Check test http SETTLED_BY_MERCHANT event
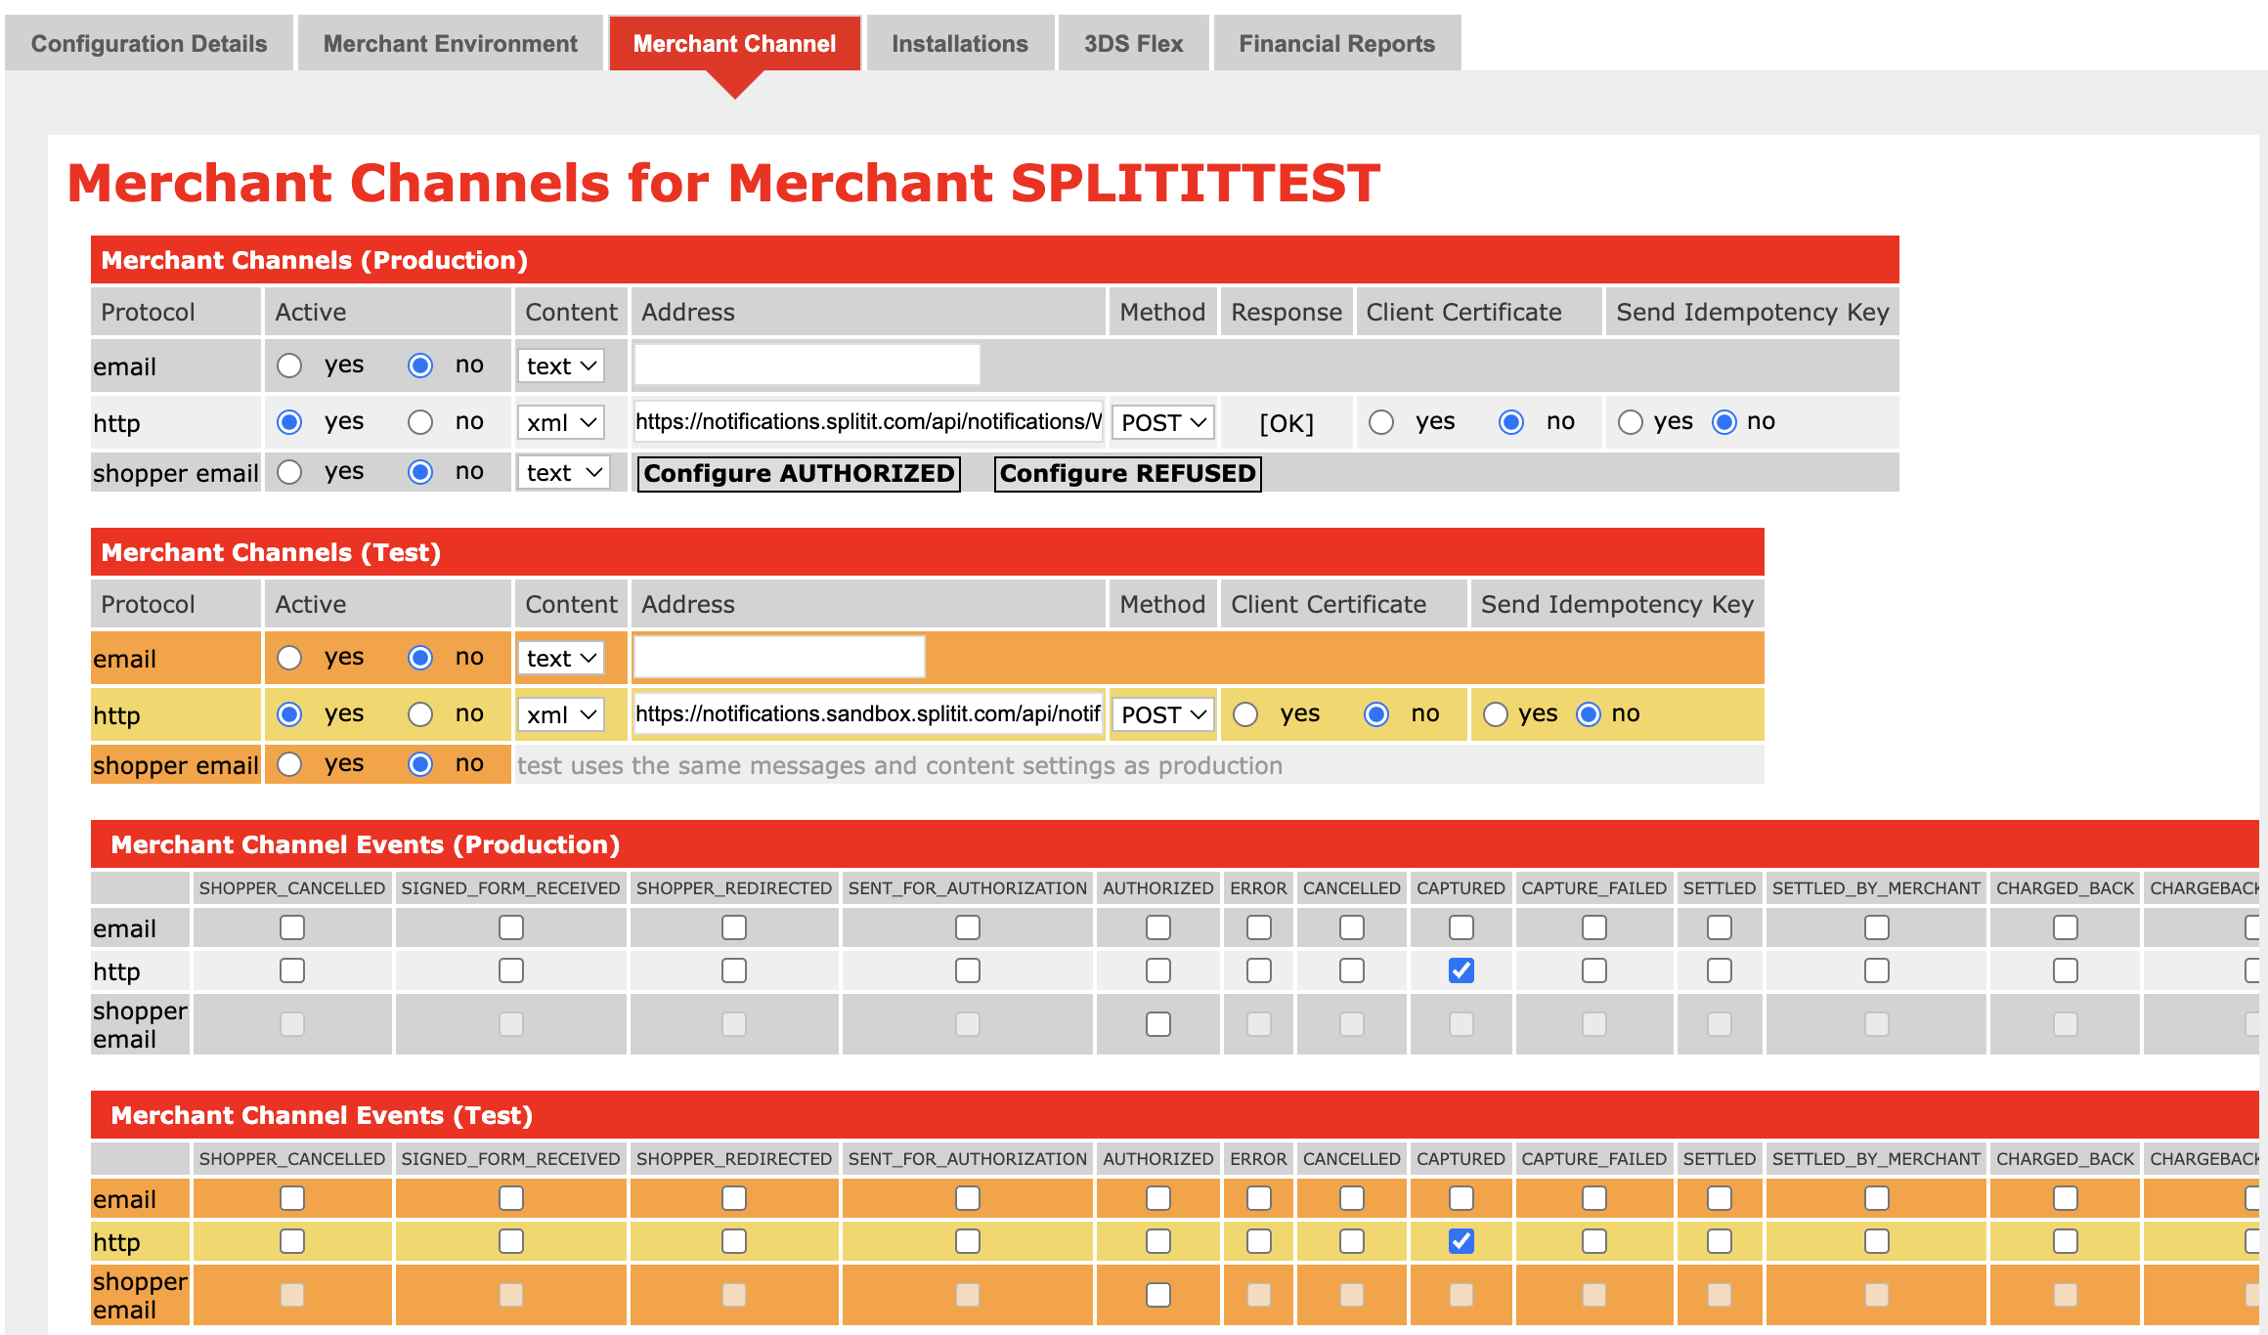The height and width of the screenshot is (1335, 2268). [x=1877, y=1241]
